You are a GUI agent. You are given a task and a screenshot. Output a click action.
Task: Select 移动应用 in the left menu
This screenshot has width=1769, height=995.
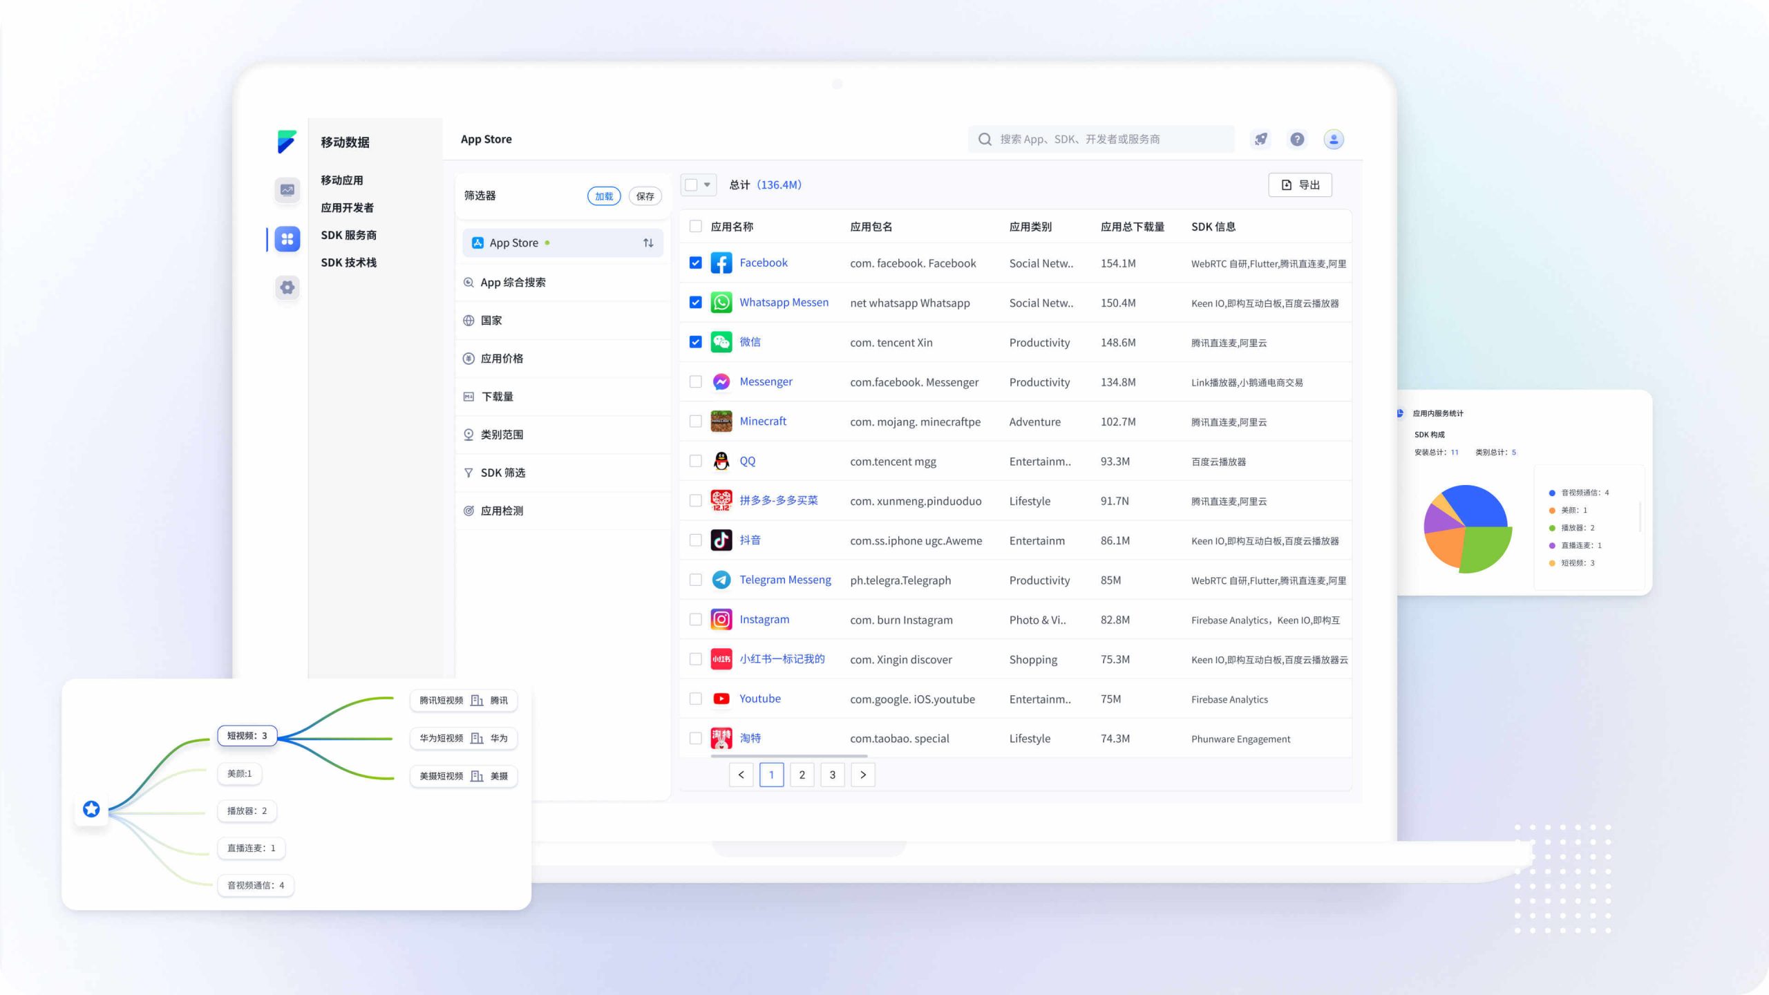pyautogui.click(x=341, y=180)
